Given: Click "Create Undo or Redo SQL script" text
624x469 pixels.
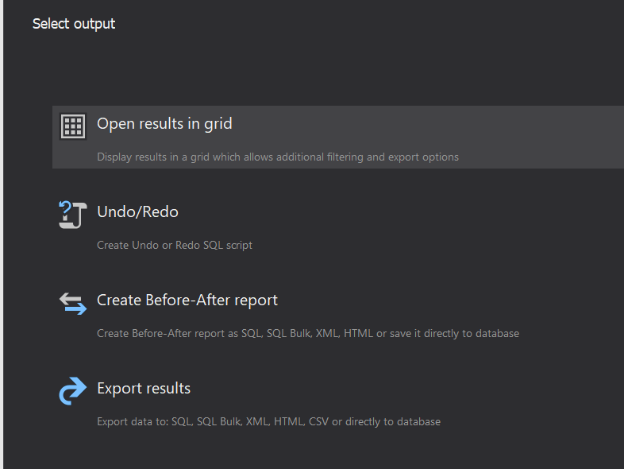Looking at the screenshot, I should [x=175, y=245].
